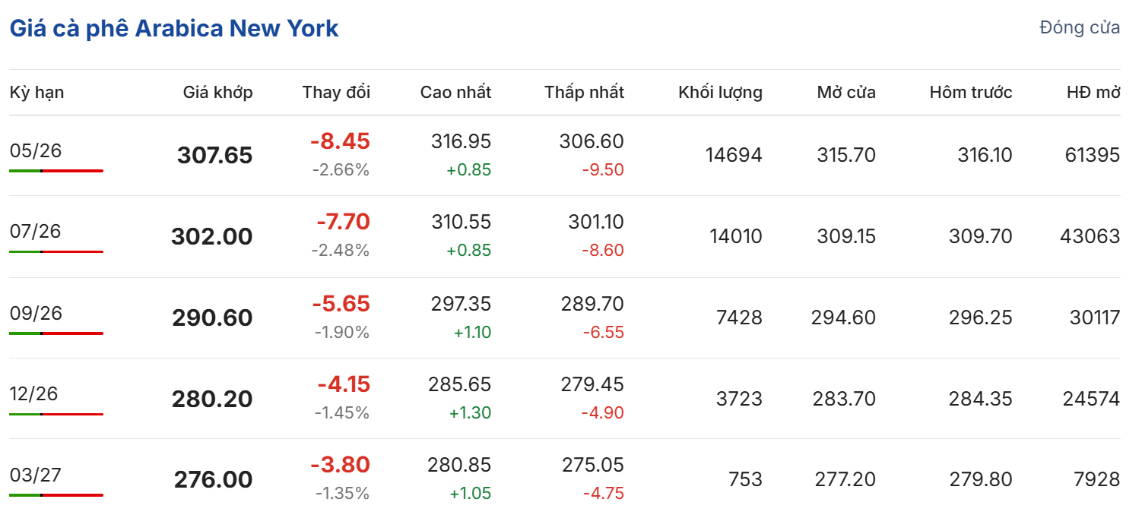Select the Khối lượng column header
Screen dimensions: 1142x518
click(720, 93)
